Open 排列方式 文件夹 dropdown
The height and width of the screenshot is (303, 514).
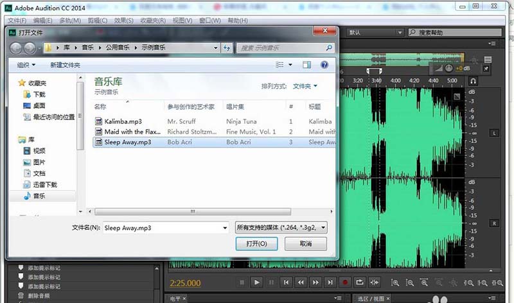coord(305,86)
